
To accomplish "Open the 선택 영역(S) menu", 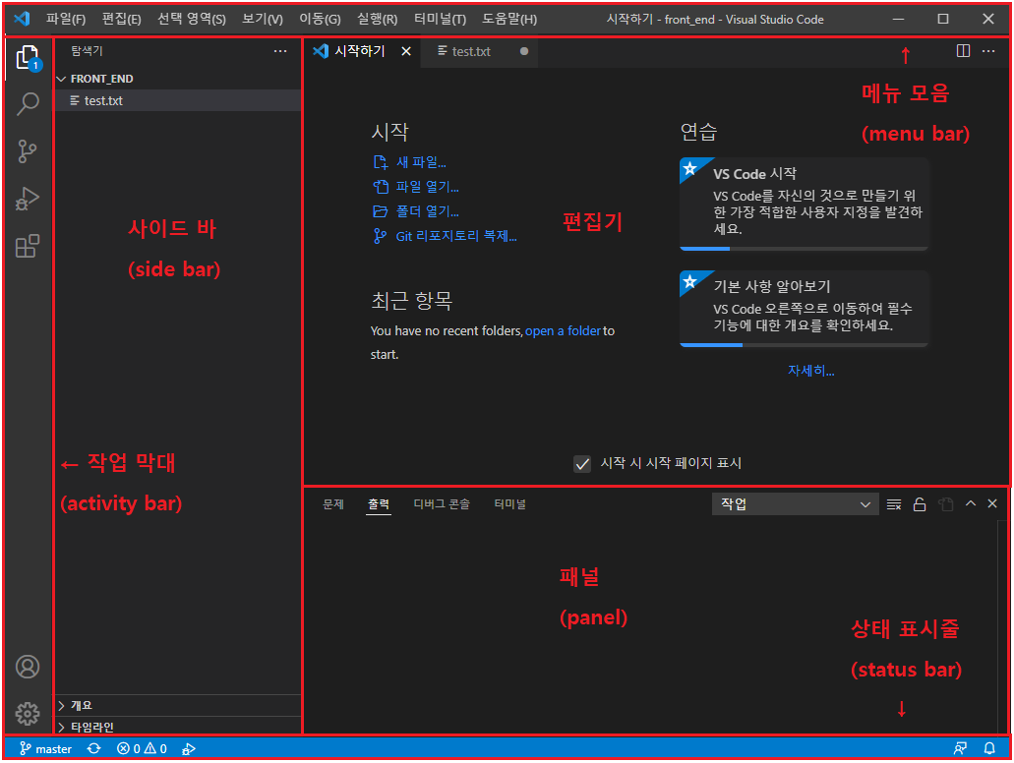I will coord(192,20).
